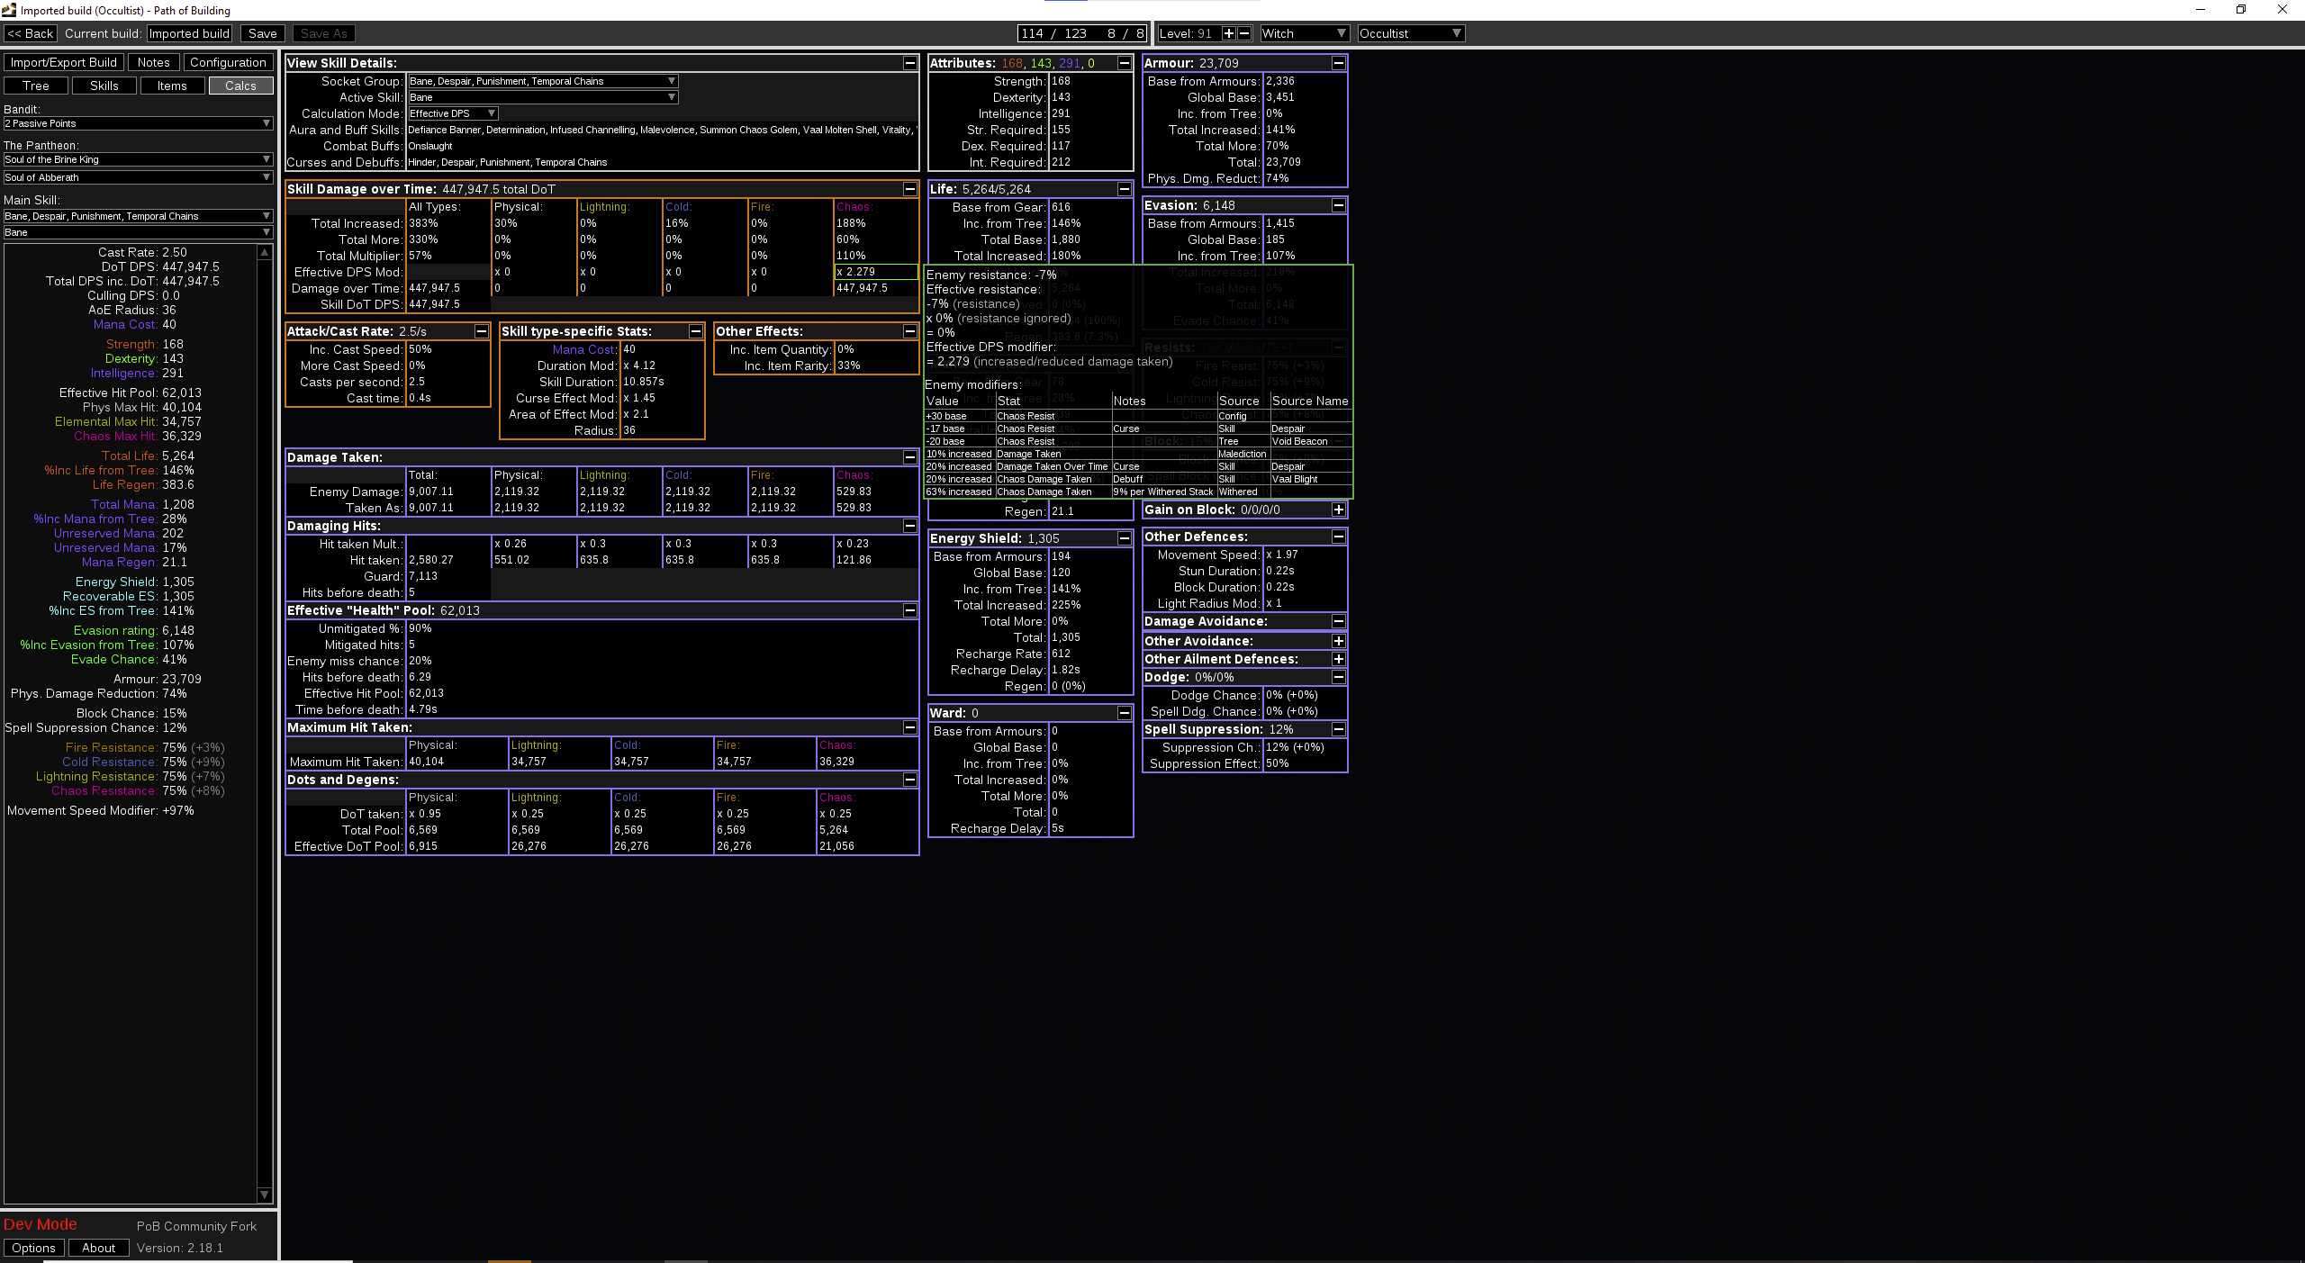The width and height of the screenshot is (2305, 1263).
Task: Open the Witch class dropdown
Action: (x=1304, y=33)
